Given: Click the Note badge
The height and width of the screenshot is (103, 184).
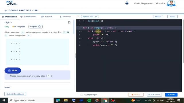Looking at the screenshot, I should [x=13, y=71].
